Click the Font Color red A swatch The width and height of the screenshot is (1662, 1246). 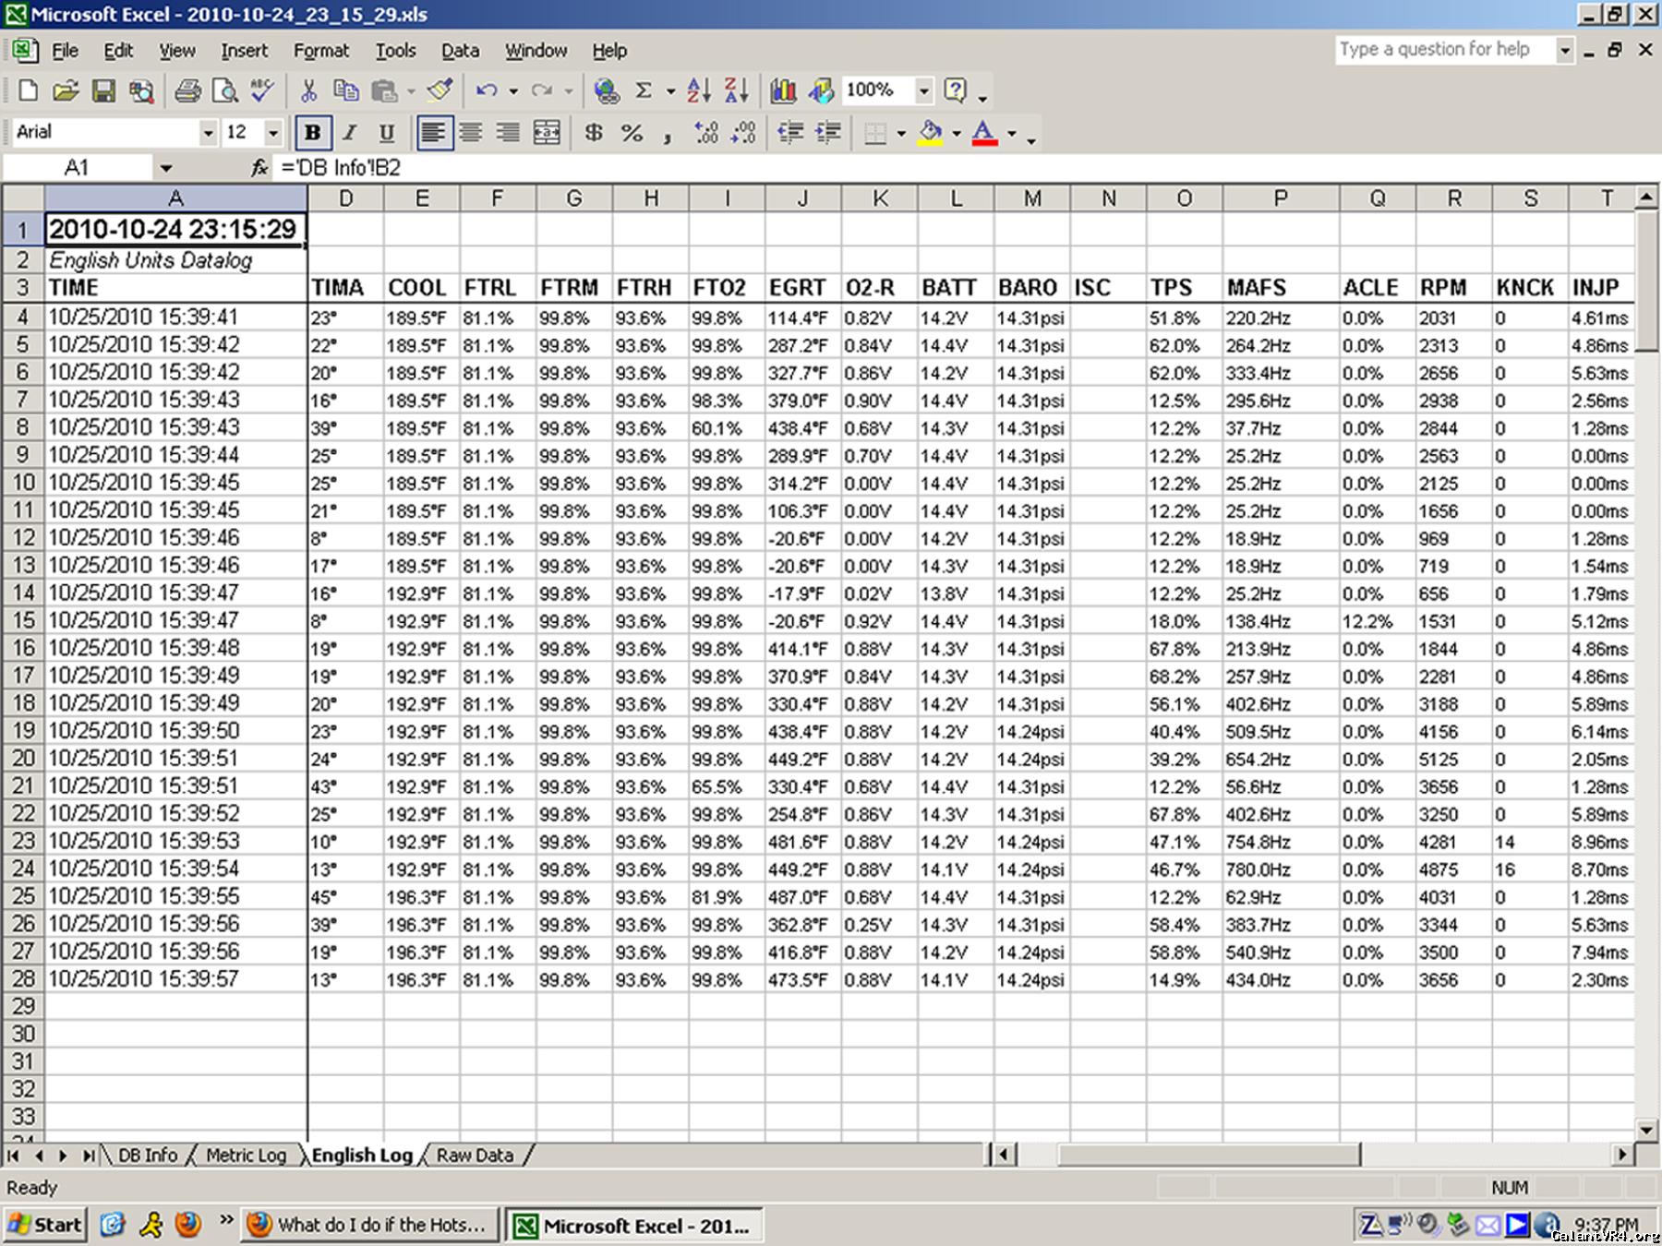984,133
